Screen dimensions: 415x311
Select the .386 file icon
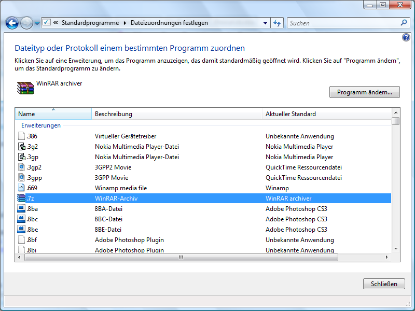pos(21,136)
